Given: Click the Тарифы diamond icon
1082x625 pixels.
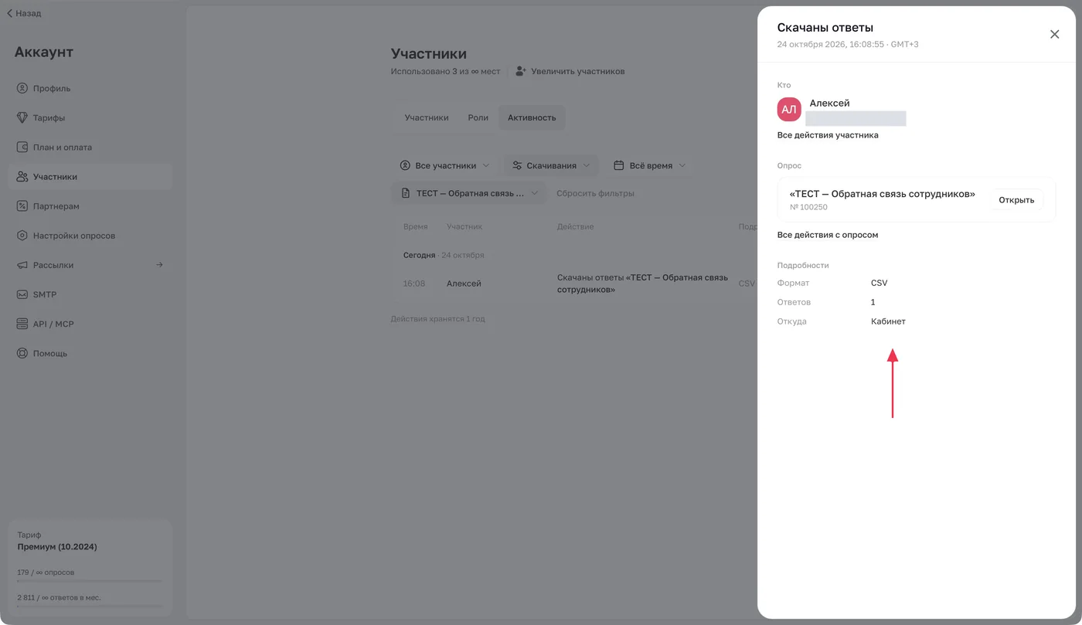Looking at the screenshot, I should click(x=22, y=117).
